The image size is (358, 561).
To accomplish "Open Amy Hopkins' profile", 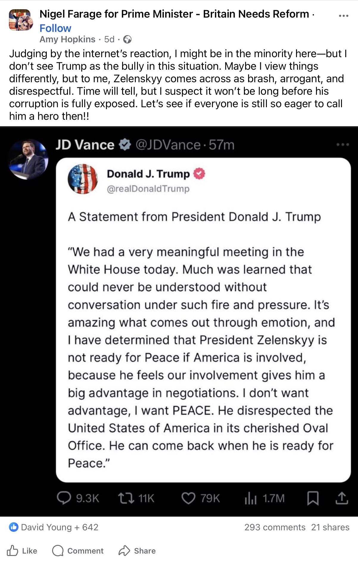I will coord(67,39).
